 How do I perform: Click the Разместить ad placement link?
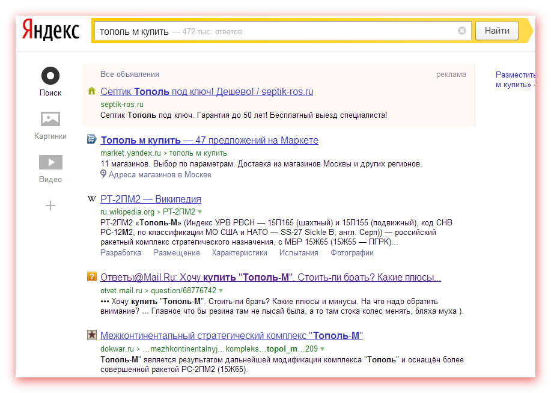click(515, 75)
